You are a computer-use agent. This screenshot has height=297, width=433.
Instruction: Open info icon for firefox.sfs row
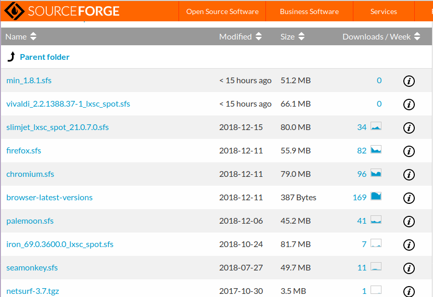(x=409, y=151)
